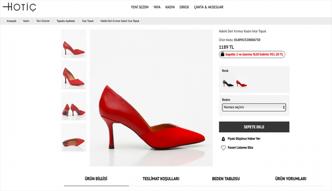This screenshot has height=191, width=332.
Task: Select the black shoe color option
Action: (228, 83)
